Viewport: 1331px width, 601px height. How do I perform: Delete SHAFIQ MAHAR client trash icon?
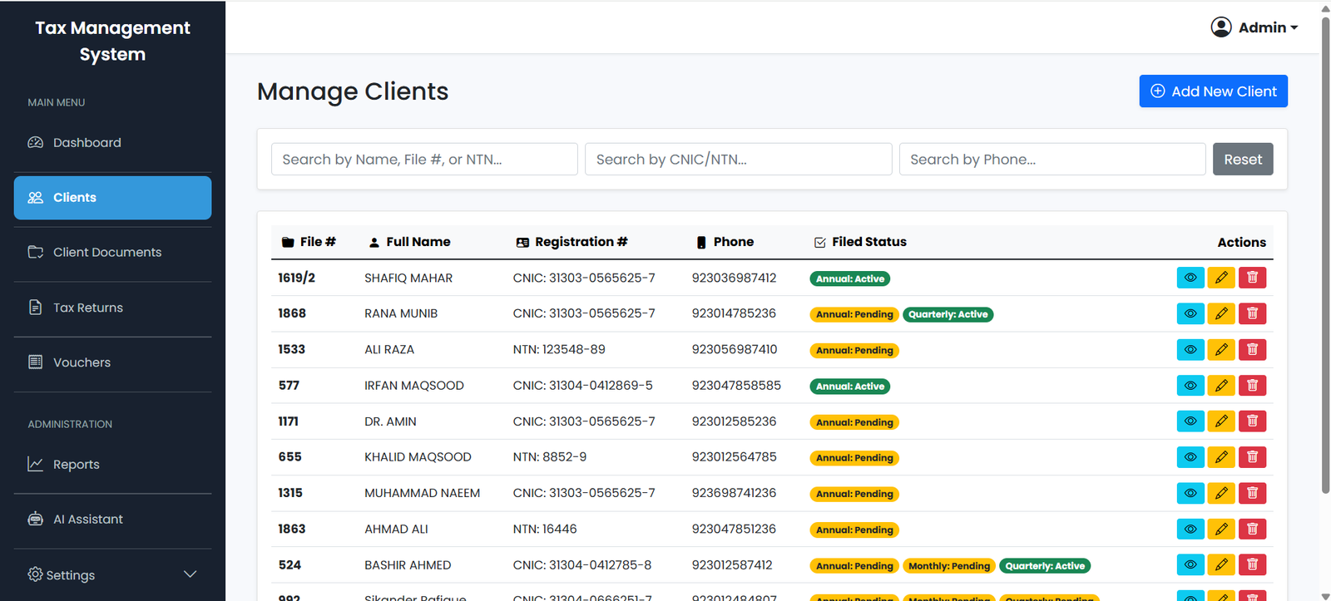coord(1252,278)
